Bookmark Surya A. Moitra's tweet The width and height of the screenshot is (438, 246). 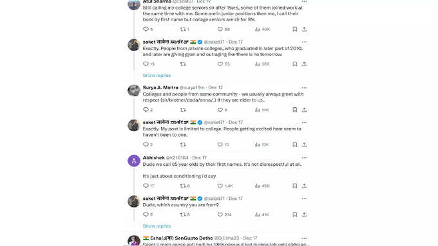pyautogui.click(x=295, y=110)
